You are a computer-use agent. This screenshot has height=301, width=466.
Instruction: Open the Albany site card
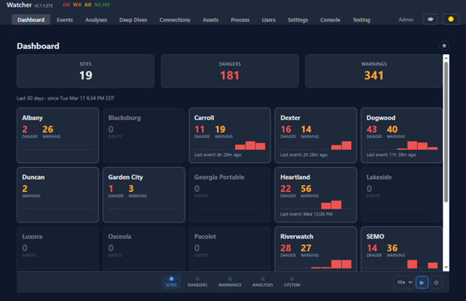pos(57,136)
